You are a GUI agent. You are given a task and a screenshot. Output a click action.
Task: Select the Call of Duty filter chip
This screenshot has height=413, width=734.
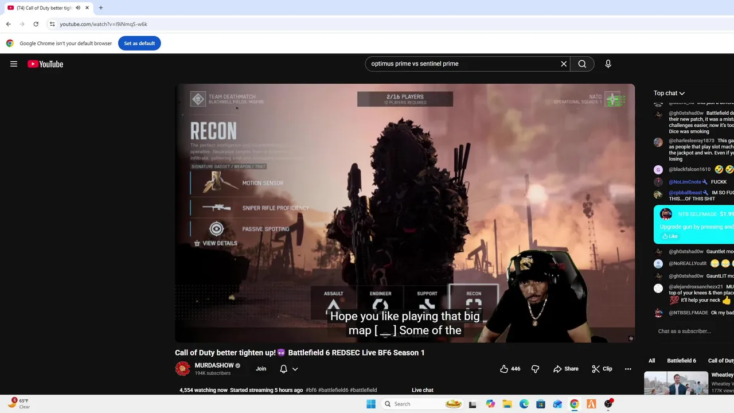click(x=721, y=361)
